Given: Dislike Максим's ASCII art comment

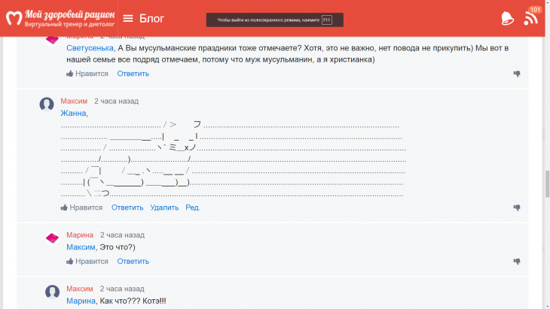Looking at the screenshot, I should coord(517,208).
